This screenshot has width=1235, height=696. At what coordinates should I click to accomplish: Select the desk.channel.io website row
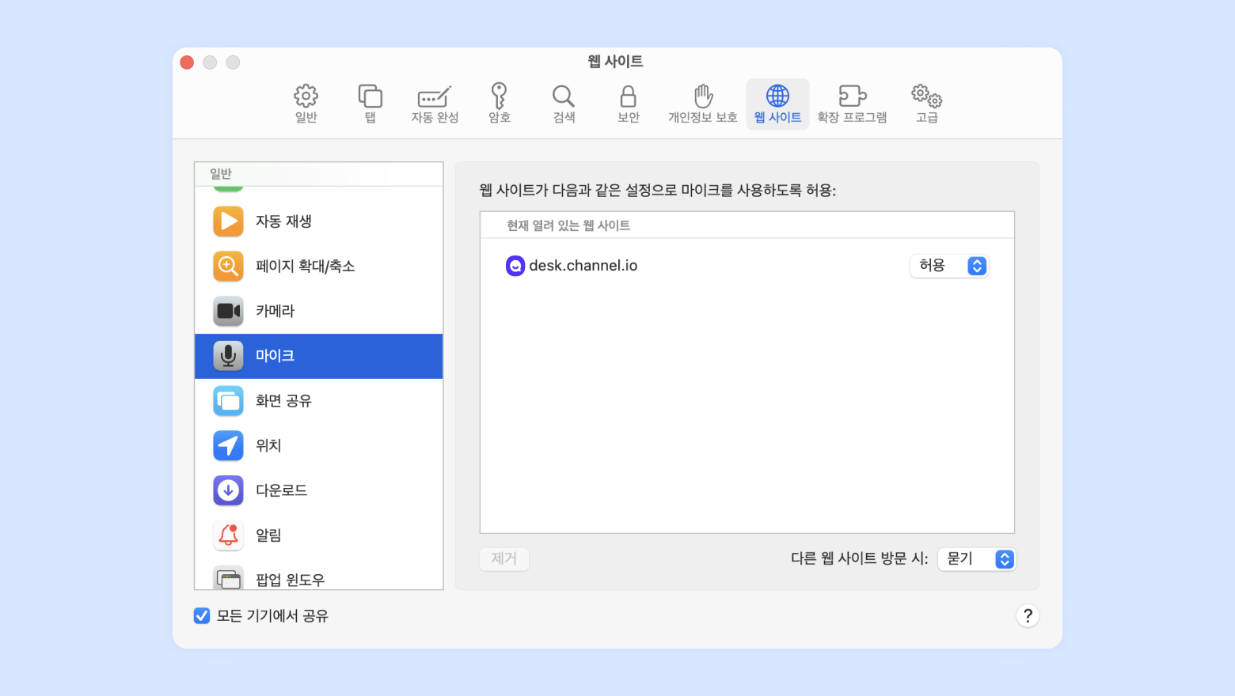(x=747, y=266)
